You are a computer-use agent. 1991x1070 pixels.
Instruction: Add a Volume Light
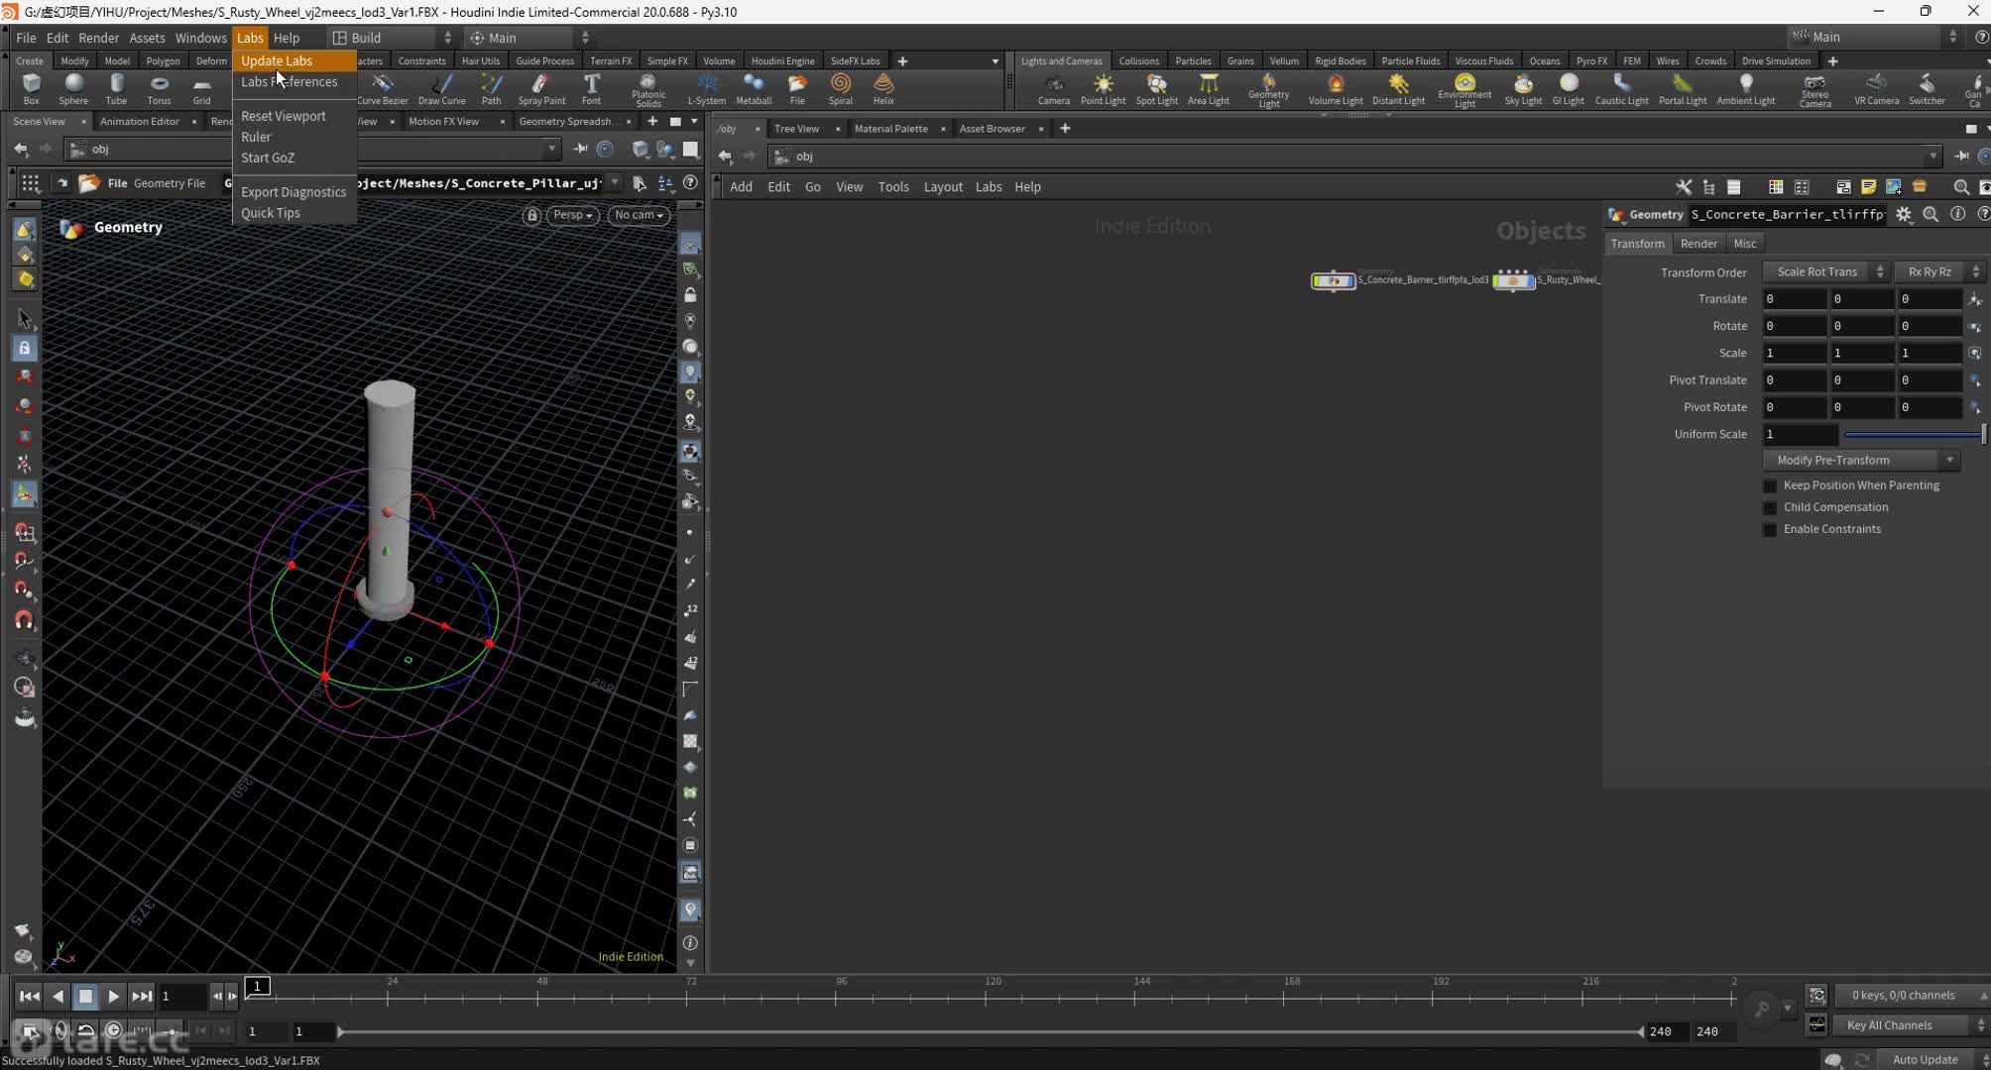coord(1335,88)
